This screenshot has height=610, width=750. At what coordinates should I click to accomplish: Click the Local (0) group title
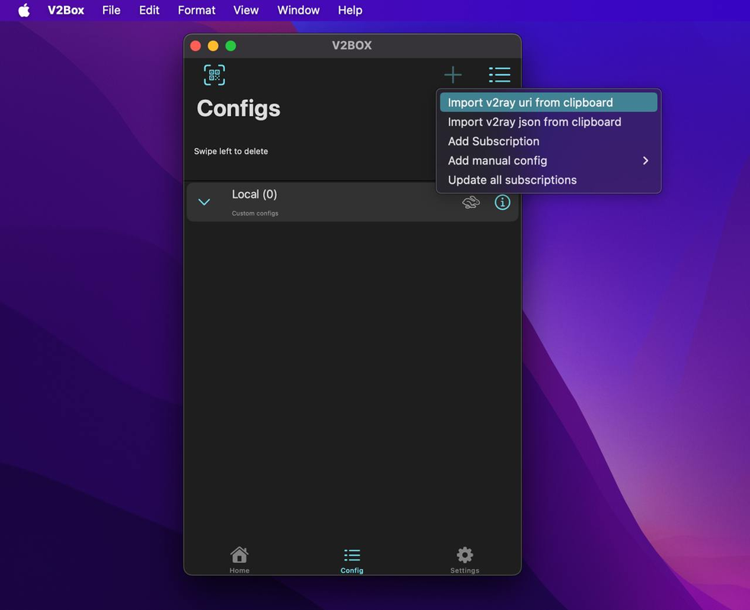(x=255, y=194)
